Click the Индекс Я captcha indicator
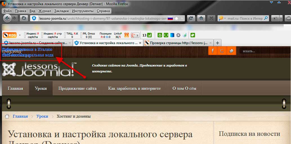The width and height of the screenshot is (291, 144). [x=32, y=35]
